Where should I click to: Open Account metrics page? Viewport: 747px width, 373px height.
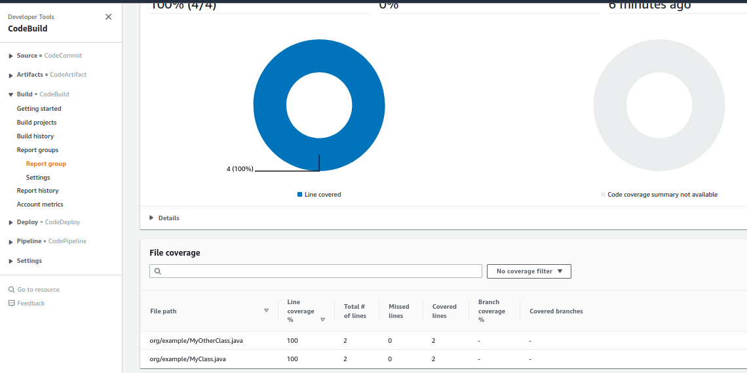[x=40, y=205]
